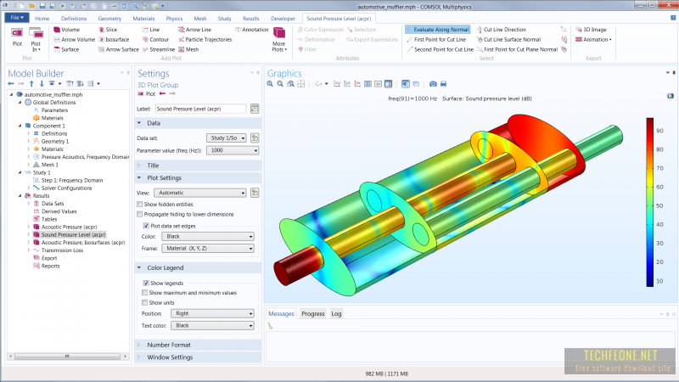Add a Surface plot
679x382 pixels.
pyautogui.click(x=66, y=49)
